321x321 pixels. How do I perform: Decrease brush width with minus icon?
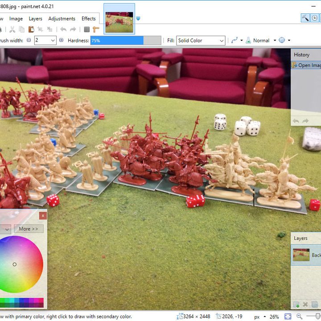(x=29, y=40)
